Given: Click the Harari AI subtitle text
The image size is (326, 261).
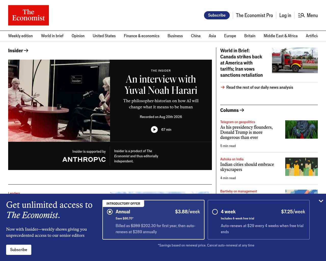Looking at the screenshot, I should pos(161,104).
